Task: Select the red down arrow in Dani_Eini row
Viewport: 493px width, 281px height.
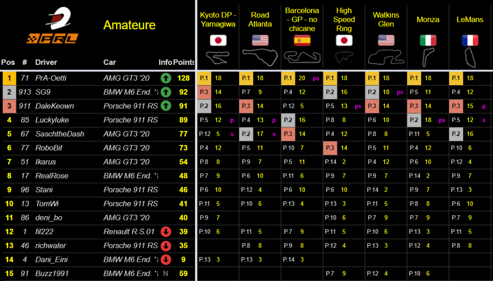Action: (x=166, y=260)
